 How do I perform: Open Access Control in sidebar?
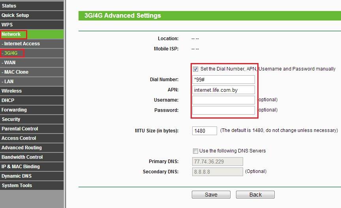click(x=32, y=138)
